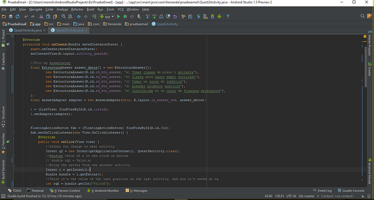Viewport: 374px width, 200px height.
Task: Click Sync Project with Gradle Files icon
Action: (198, 16)
